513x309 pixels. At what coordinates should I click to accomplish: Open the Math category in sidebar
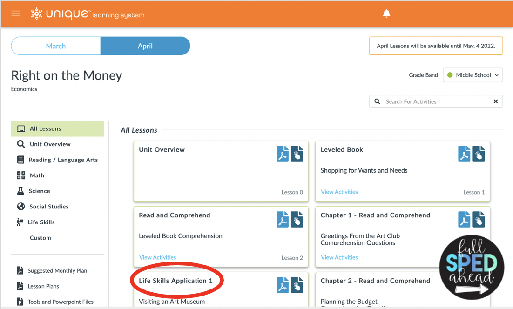coord(37,175)
